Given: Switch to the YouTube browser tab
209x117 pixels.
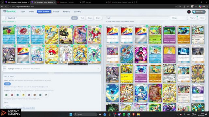Looking at the screenshot, I should click(69, 2).
